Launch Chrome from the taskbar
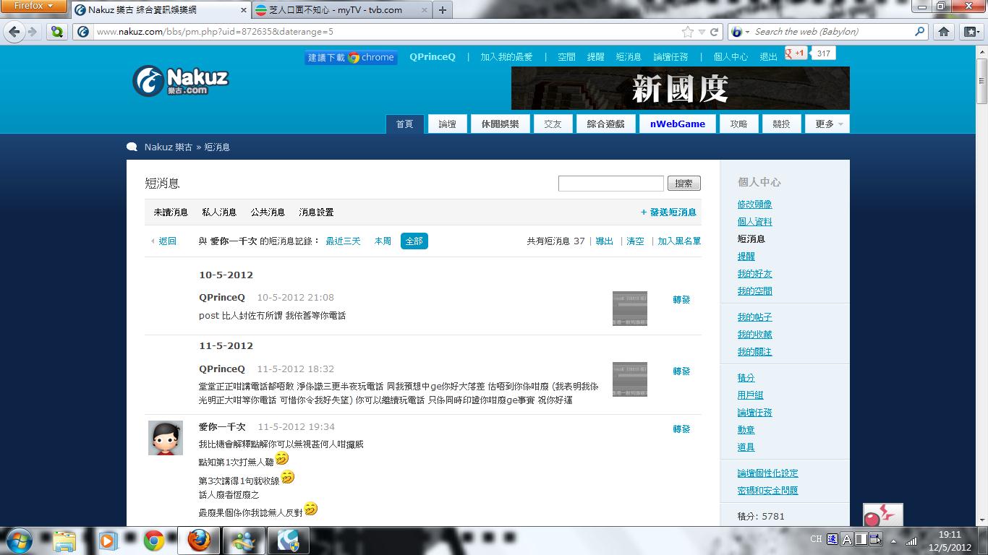 click(153, 541)
